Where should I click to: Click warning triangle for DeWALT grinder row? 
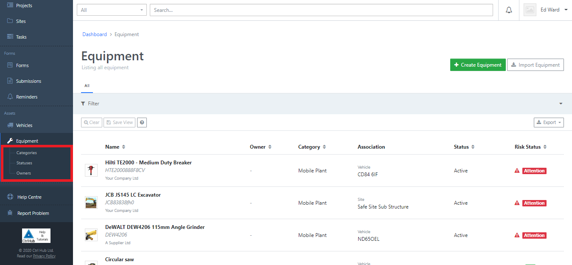tap(517, 235)
